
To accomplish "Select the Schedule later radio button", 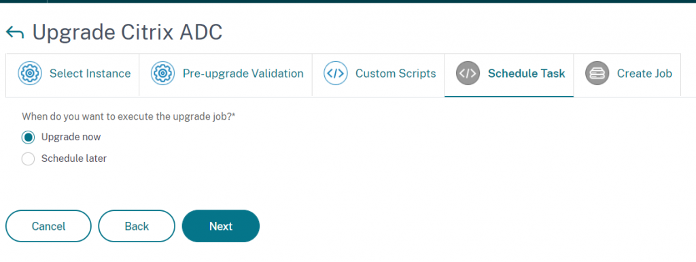I will [x=28, y=159].
